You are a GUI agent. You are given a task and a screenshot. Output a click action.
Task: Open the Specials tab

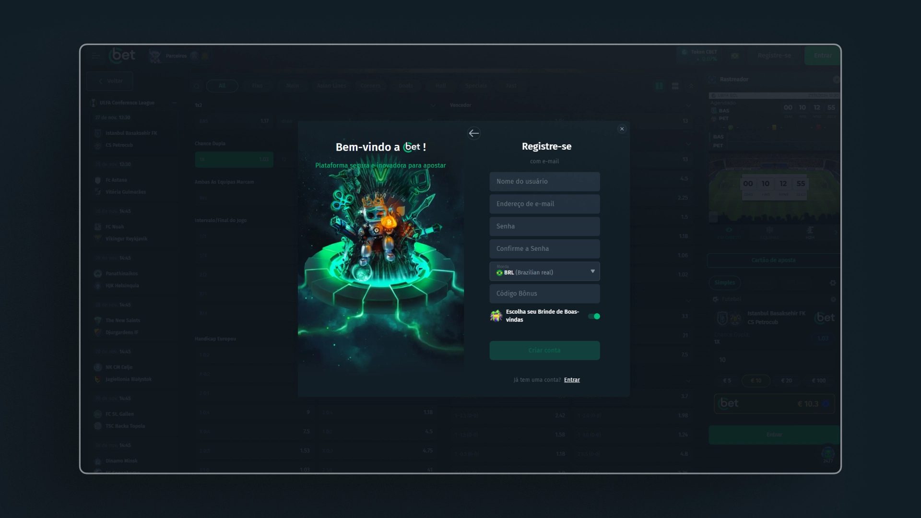[x=476, y=86]
